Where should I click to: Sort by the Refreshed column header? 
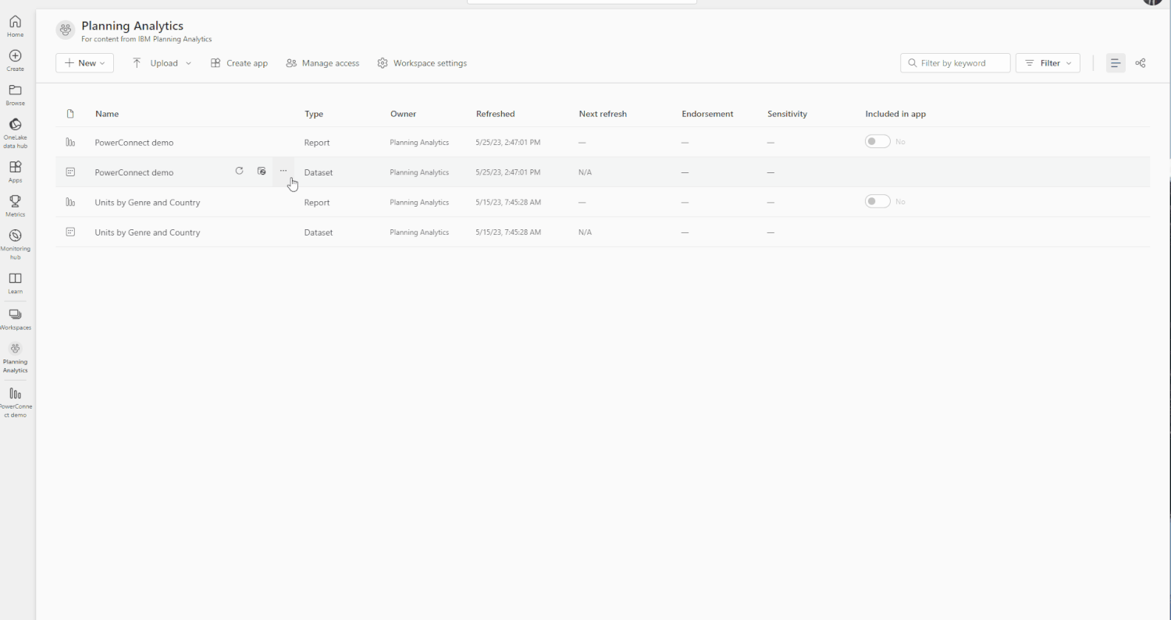pyautogui.click(x=496, y=114)
